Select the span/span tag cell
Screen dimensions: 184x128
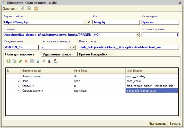click(99, 91)
